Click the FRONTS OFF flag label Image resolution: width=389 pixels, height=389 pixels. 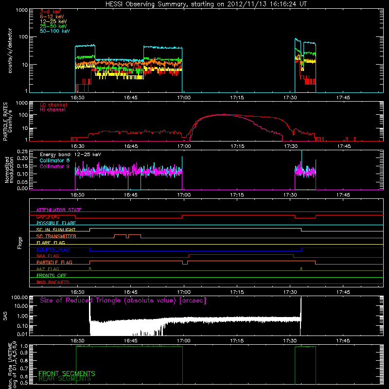pos(52,276)
